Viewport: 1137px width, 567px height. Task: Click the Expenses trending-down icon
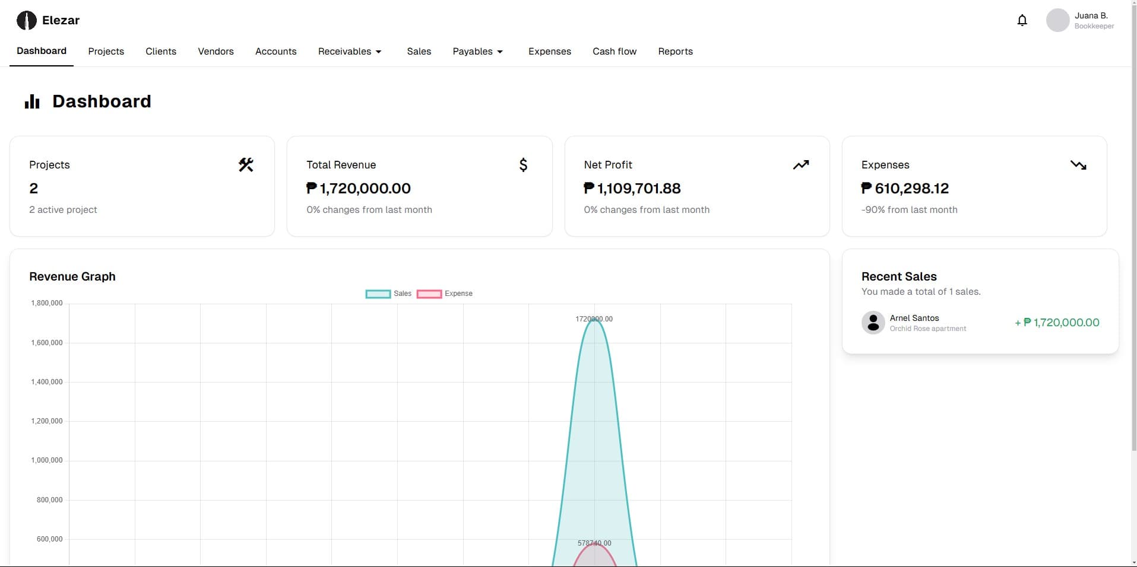pos(1078,165)
